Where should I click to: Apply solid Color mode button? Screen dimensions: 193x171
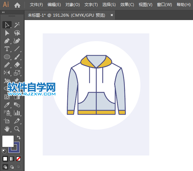point(5,159)
